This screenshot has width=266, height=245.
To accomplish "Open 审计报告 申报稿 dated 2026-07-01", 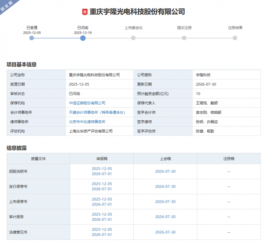I will coord(102,219).
